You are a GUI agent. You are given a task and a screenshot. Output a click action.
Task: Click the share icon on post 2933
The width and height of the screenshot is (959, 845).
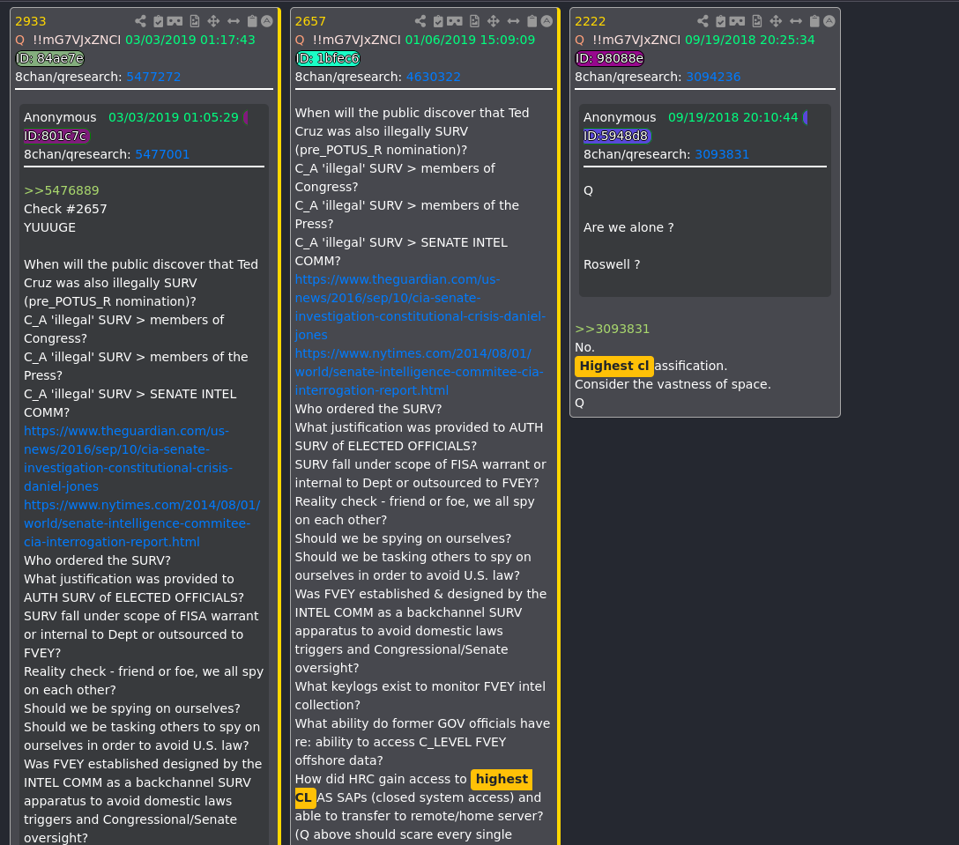(x=141, y=21)
